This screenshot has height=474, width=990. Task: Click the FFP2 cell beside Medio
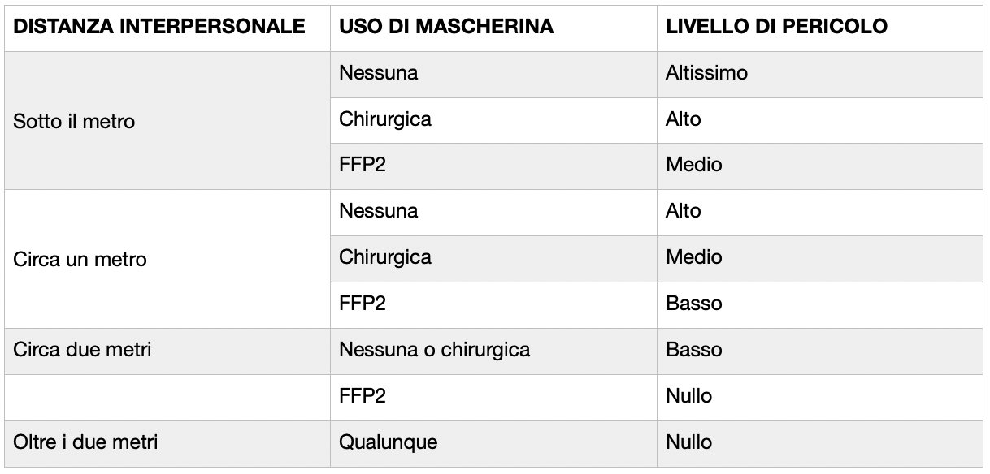[363, 165]
